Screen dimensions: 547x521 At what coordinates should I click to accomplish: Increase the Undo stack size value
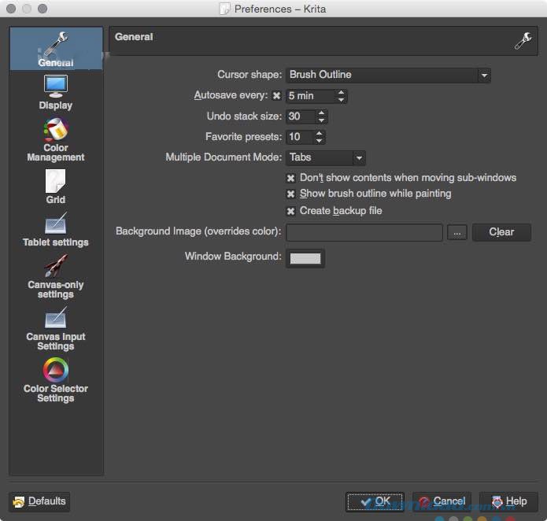[x=321, y=113]
